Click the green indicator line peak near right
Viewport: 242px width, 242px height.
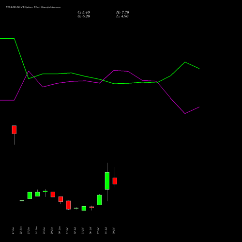(x=185, y=62)
